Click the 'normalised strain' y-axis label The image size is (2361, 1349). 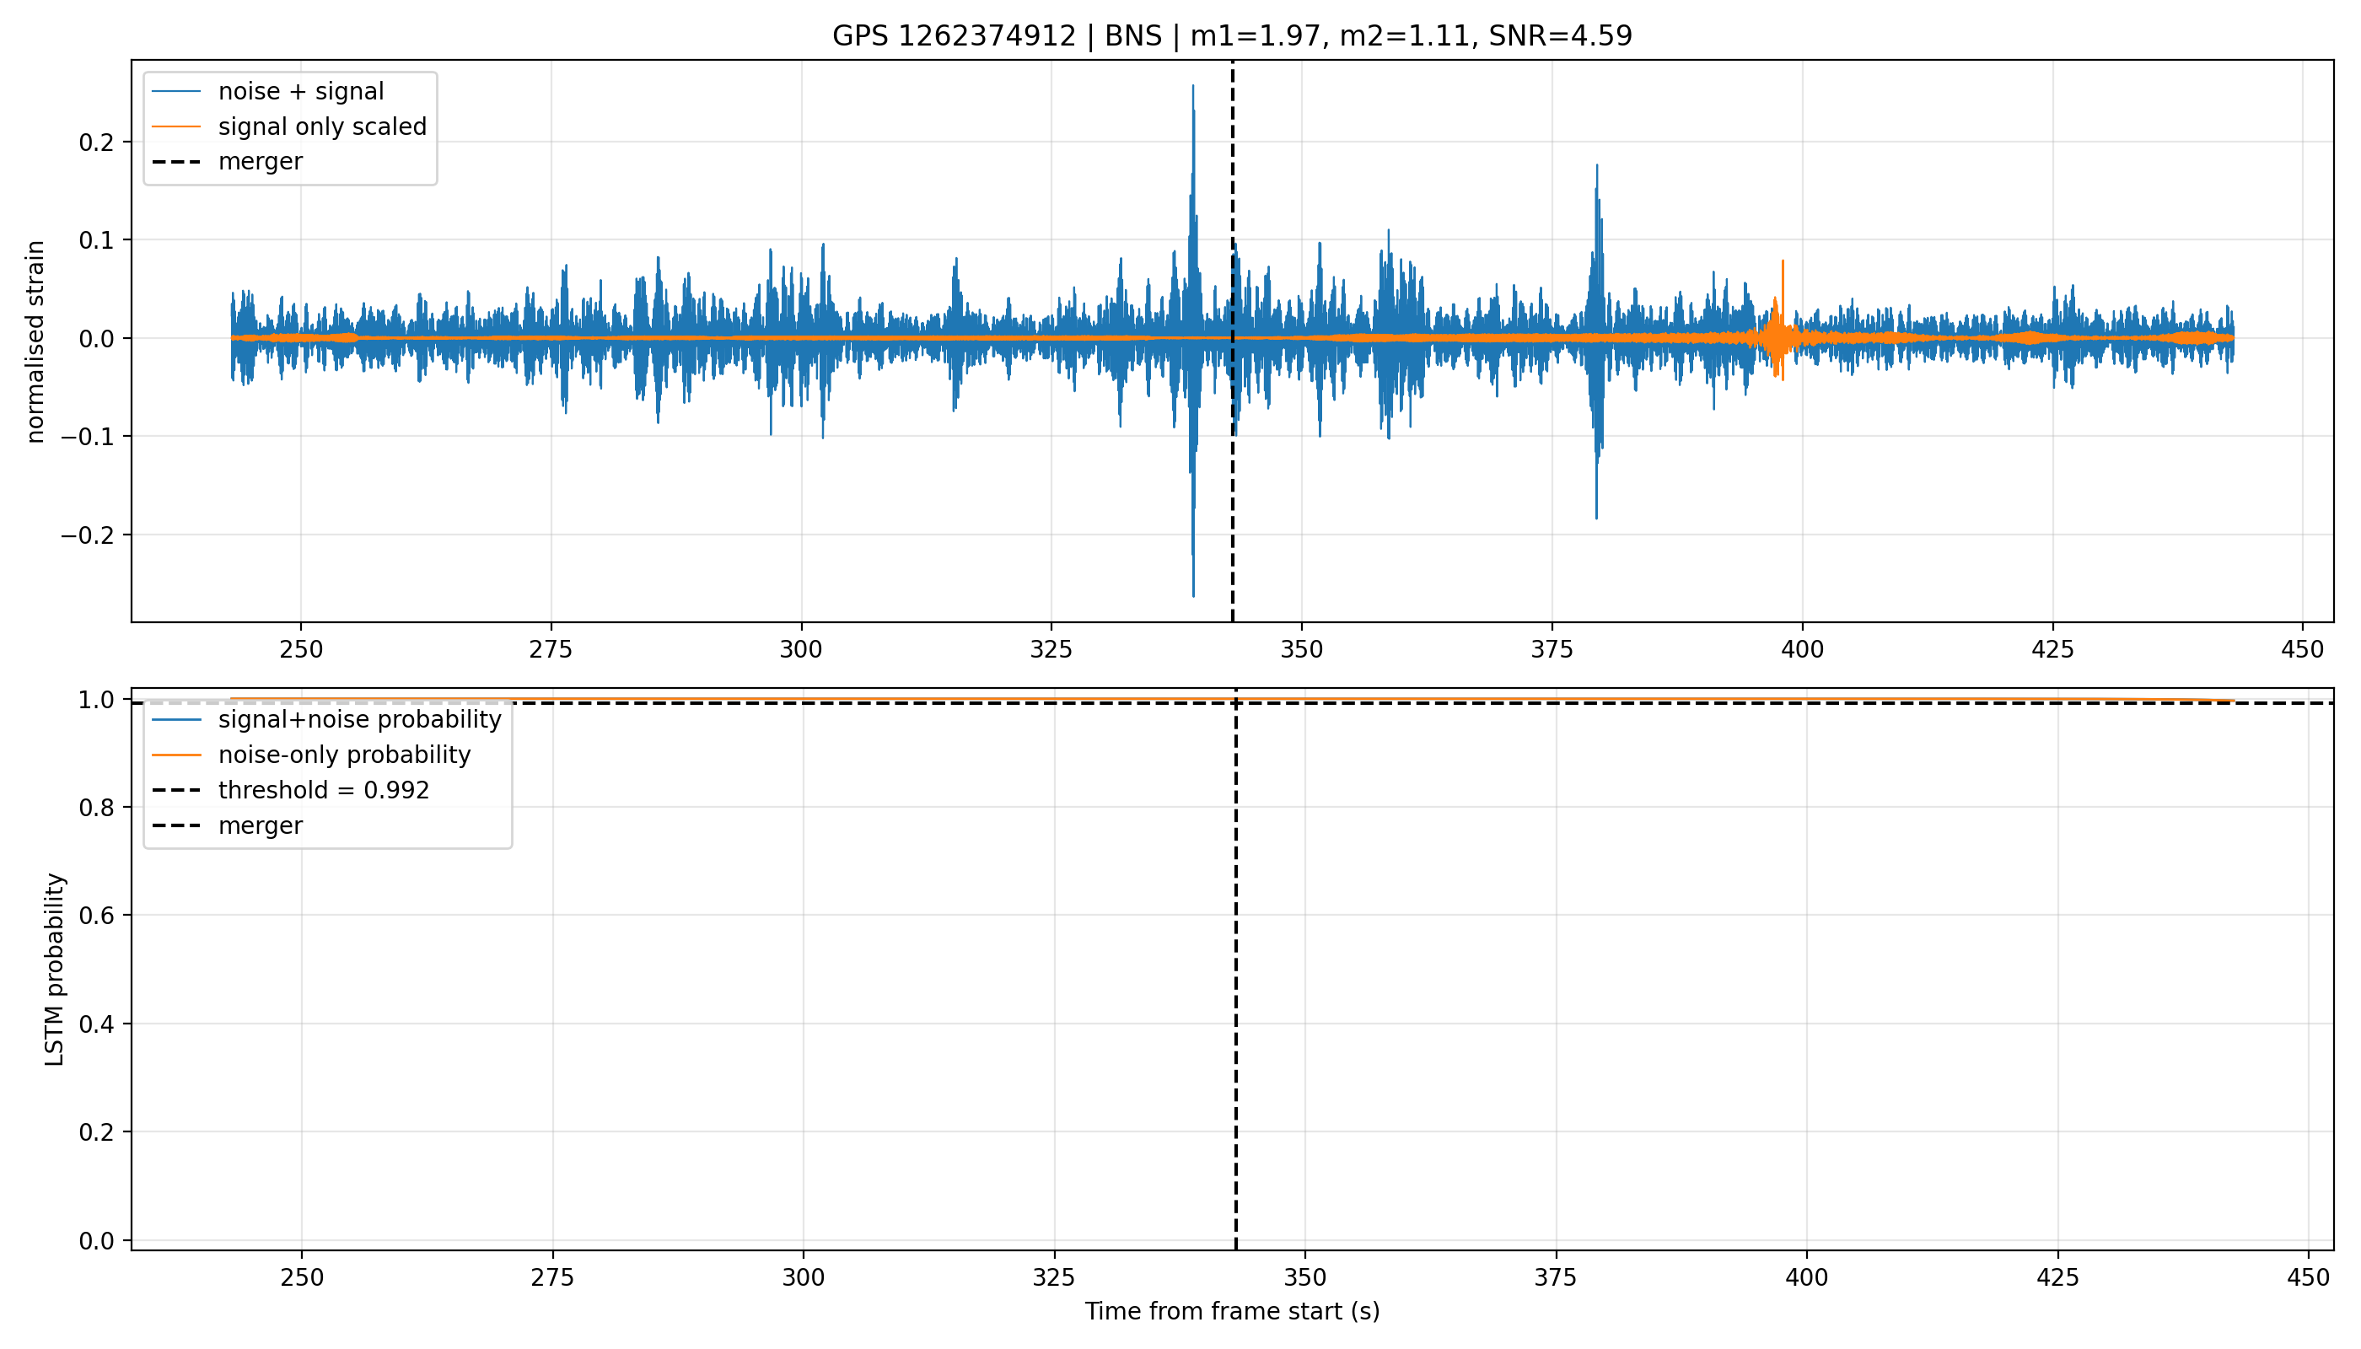(35, 341)
